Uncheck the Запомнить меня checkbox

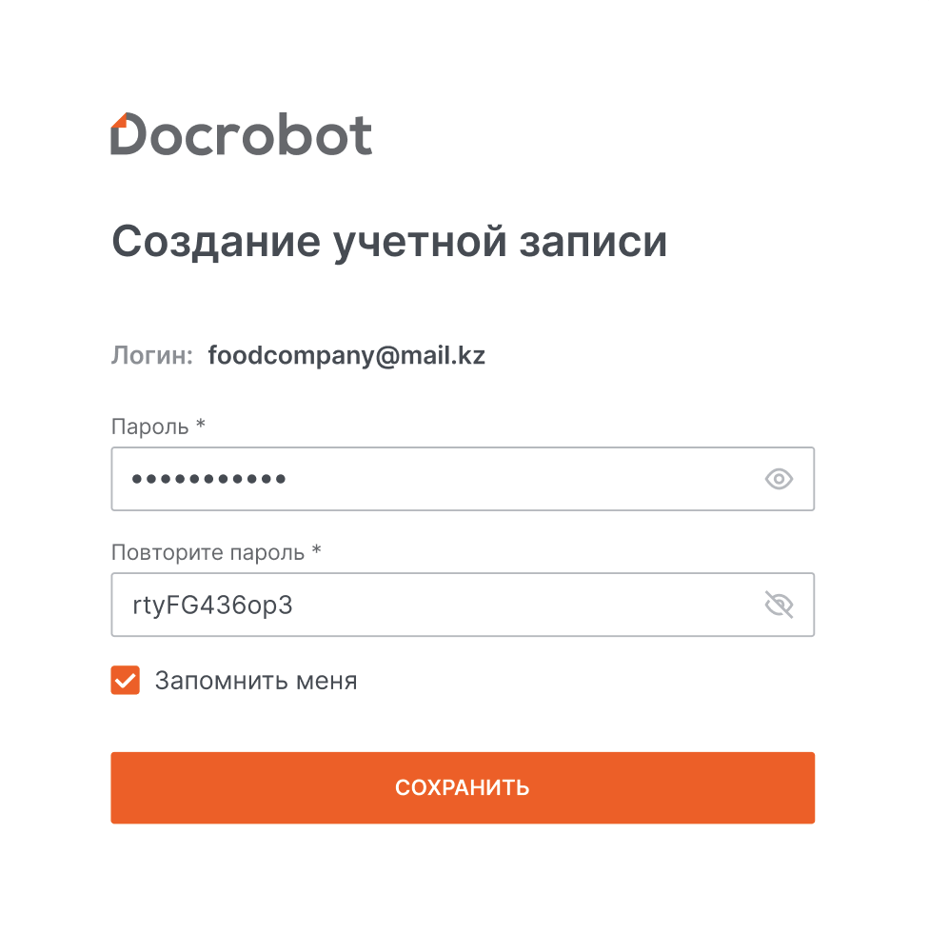[126, 681]
